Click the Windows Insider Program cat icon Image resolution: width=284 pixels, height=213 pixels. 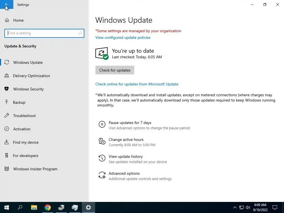pos(7,169)
